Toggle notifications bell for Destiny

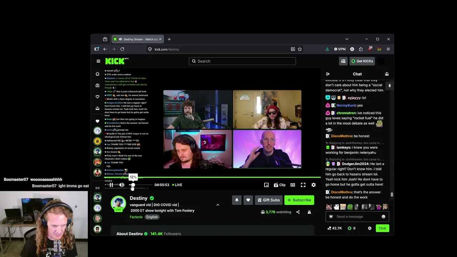tap(237, 200)
